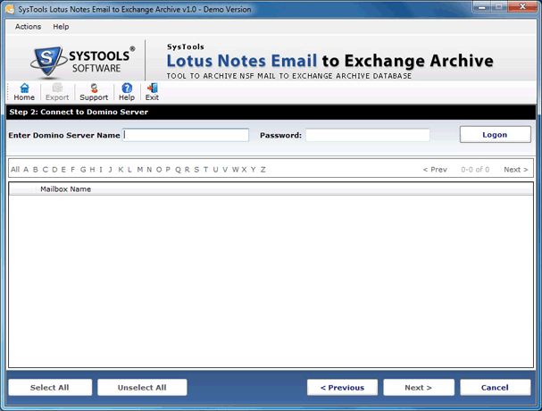The width and height of the screenshot is (542, 411).
Task: Filter mailboxes by letter M
Action: [139, 170]
